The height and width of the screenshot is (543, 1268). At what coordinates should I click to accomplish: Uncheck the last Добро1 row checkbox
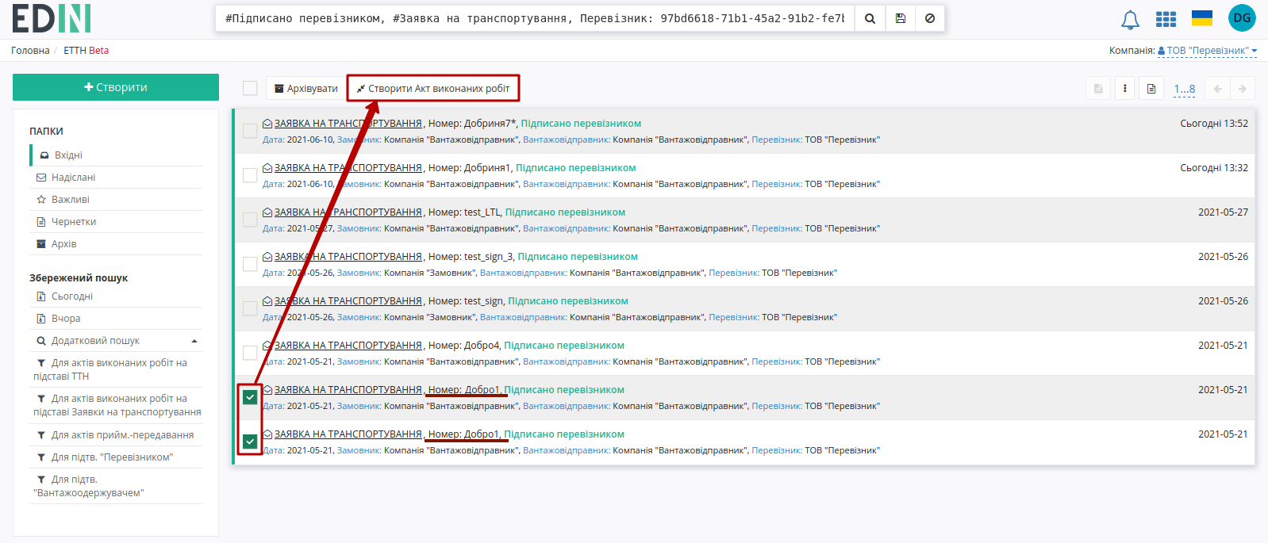(250, 442)
